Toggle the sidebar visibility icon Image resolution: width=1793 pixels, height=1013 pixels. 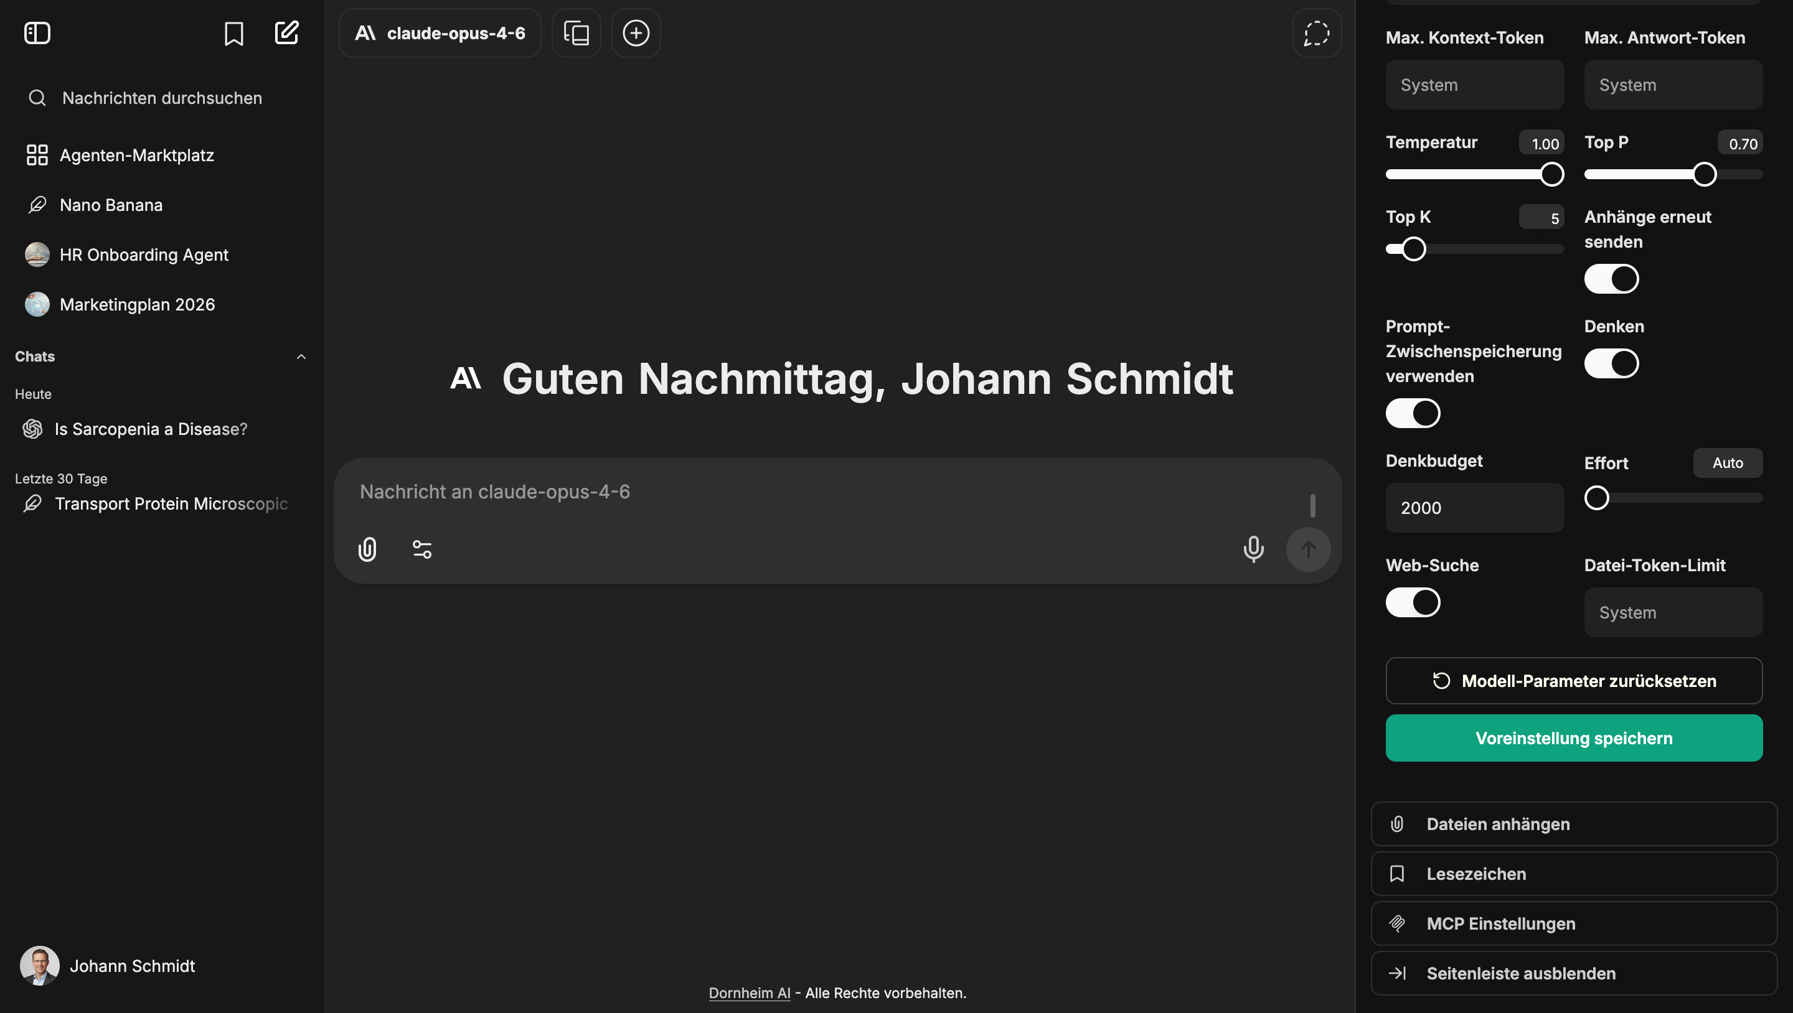(37, 33)
